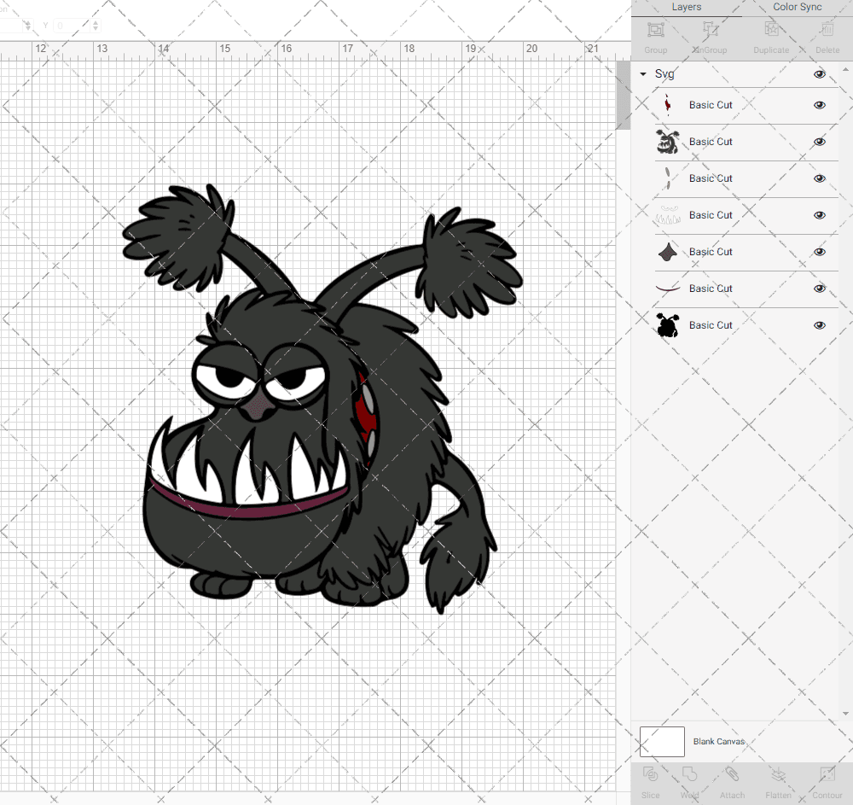
Task: Select the full monster detail layer thumbnail
Action: pyautogui.click(x=666, y=142)
